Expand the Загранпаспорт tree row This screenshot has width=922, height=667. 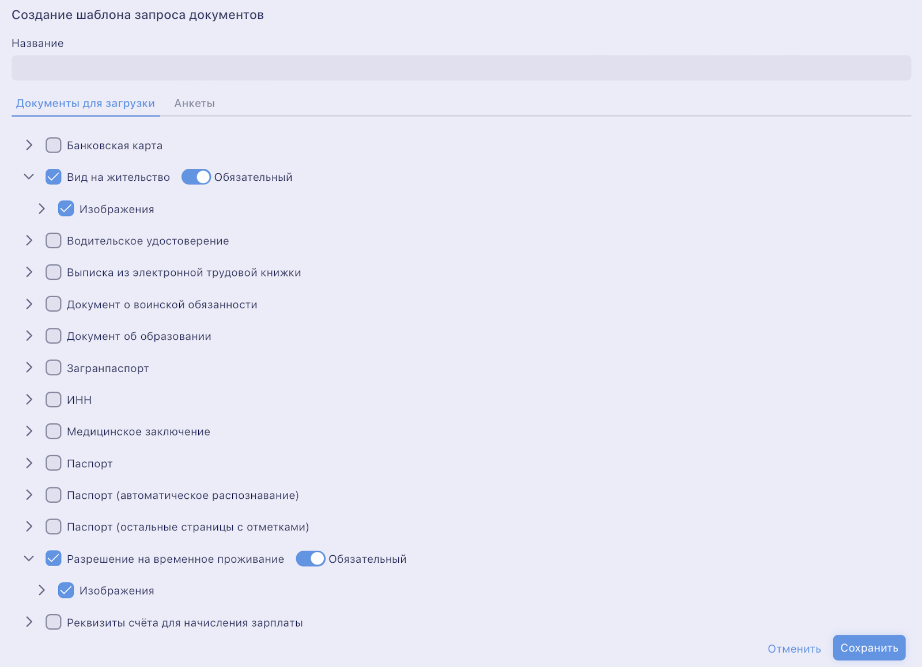[29, 367]
